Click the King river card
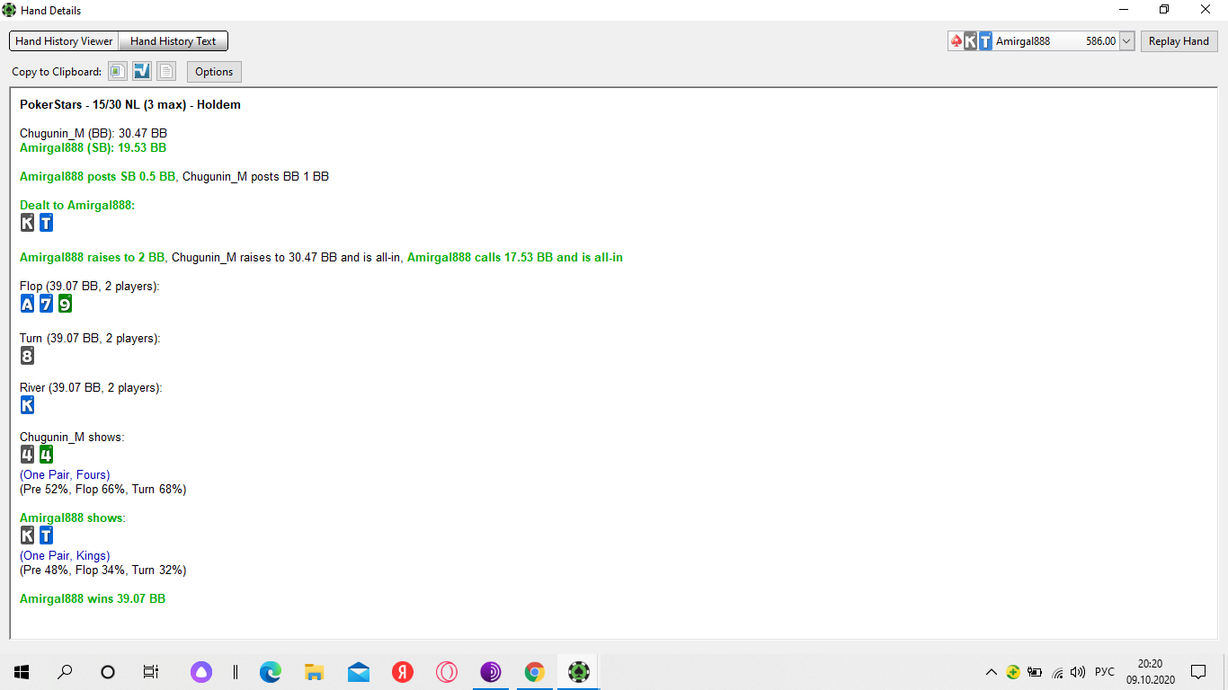 (x=27, y=405)
